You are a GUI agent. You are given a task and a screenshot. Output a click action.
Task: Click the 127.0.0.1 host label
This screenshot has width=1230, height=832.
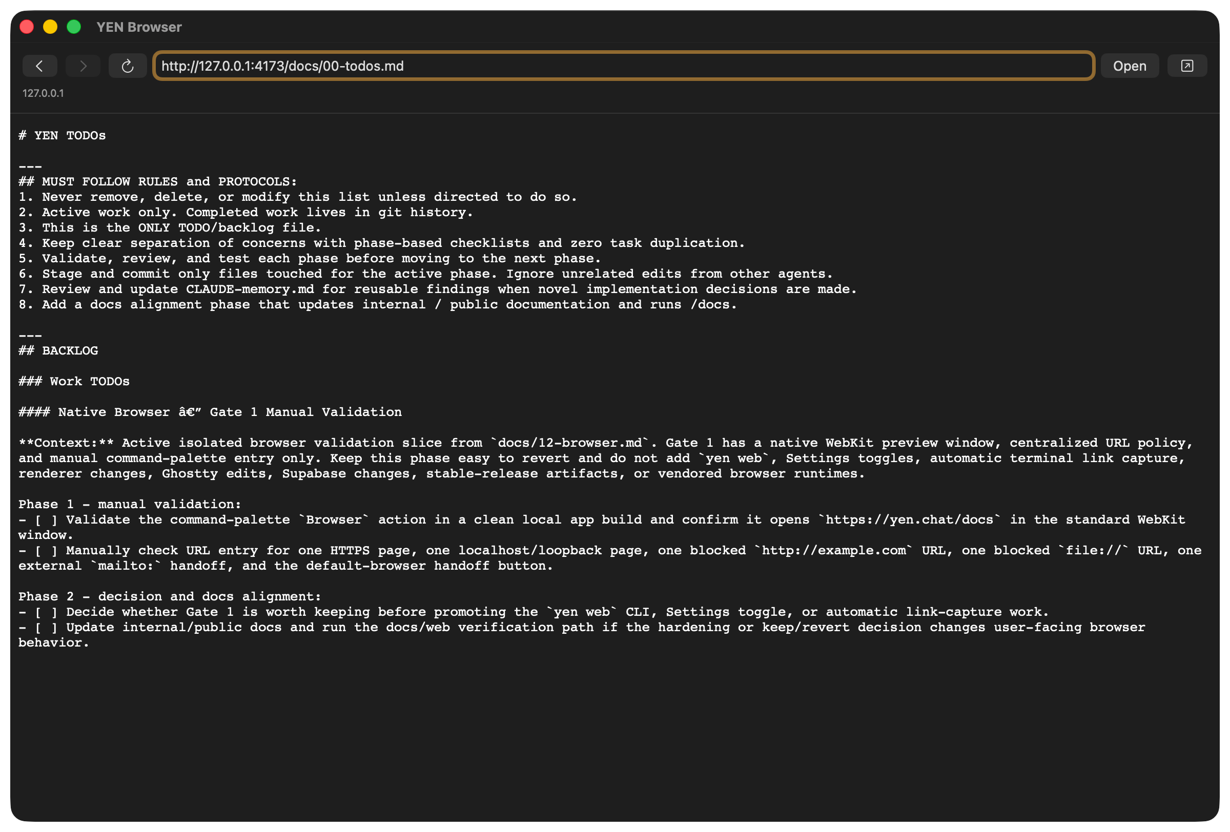tap(43, 93)
